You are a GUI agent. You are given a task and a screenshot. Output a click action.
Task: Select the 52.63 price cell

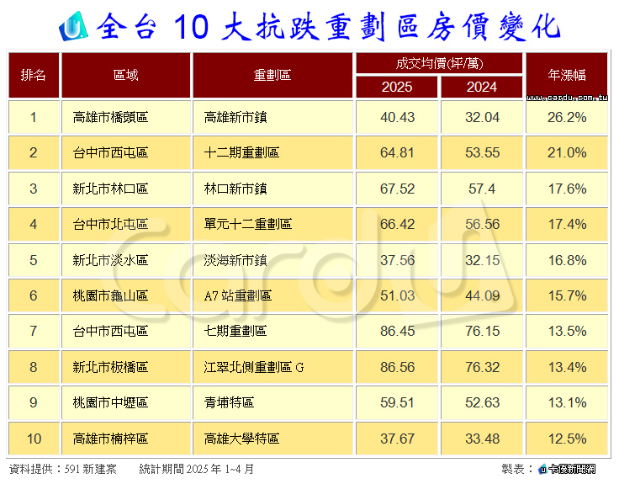(482, 402)
